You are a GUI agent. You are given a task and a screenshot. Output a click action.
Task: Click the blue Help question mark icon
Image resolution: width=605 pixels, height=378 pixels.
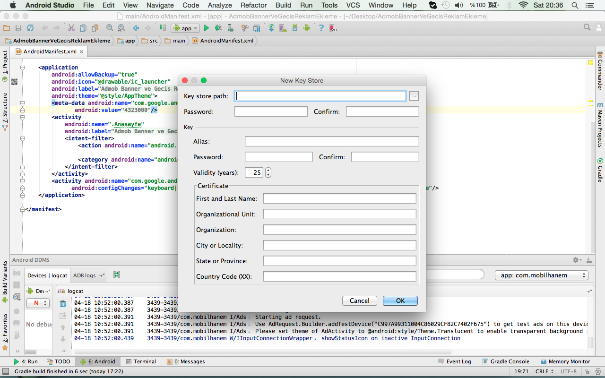[x=321, y=28]
